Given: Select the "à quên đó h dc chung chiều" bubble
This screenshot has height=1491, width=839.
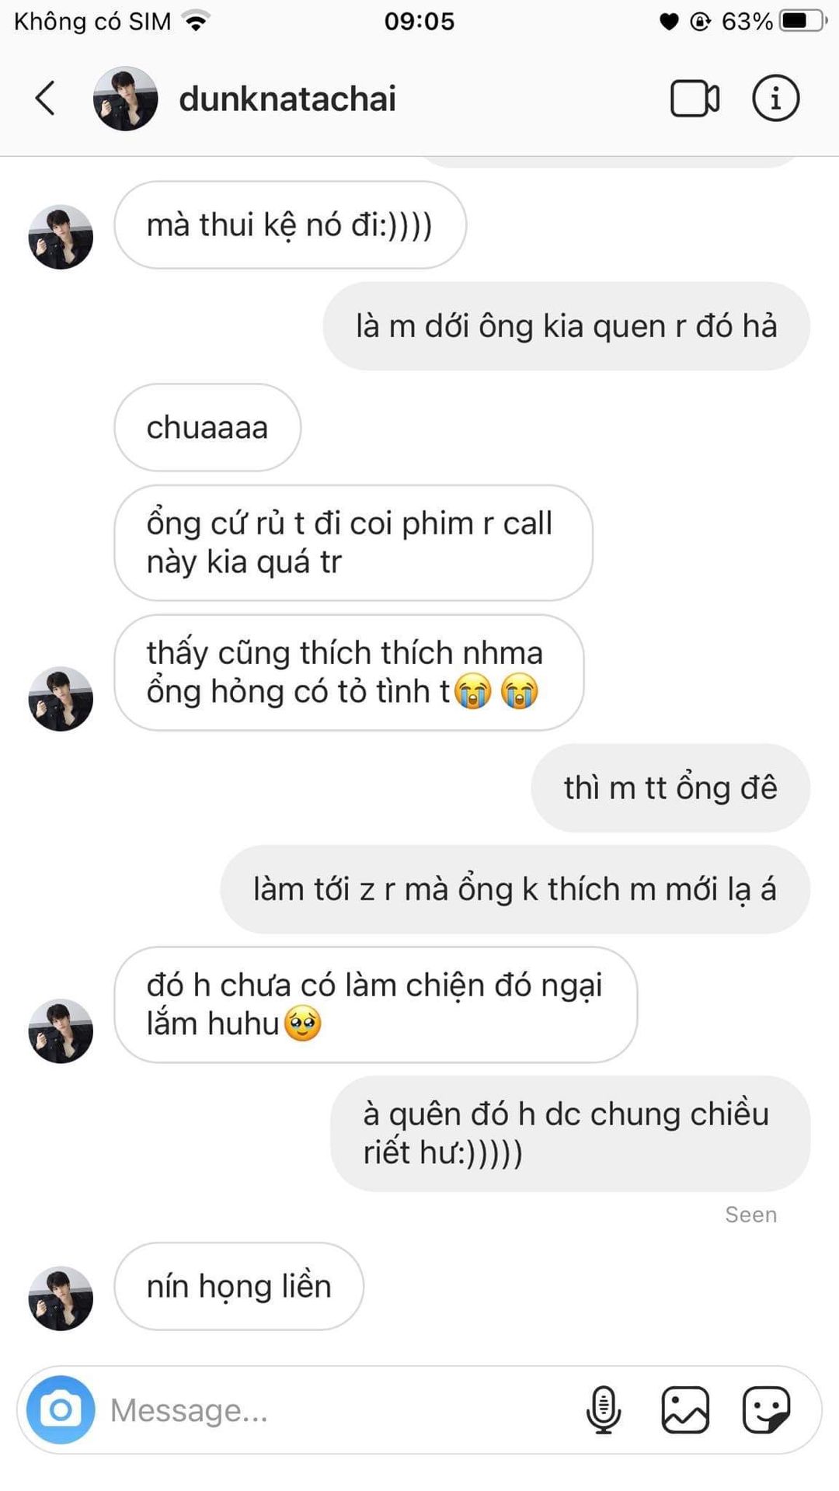Looking at the screenshot, I should coord(570,1134).
